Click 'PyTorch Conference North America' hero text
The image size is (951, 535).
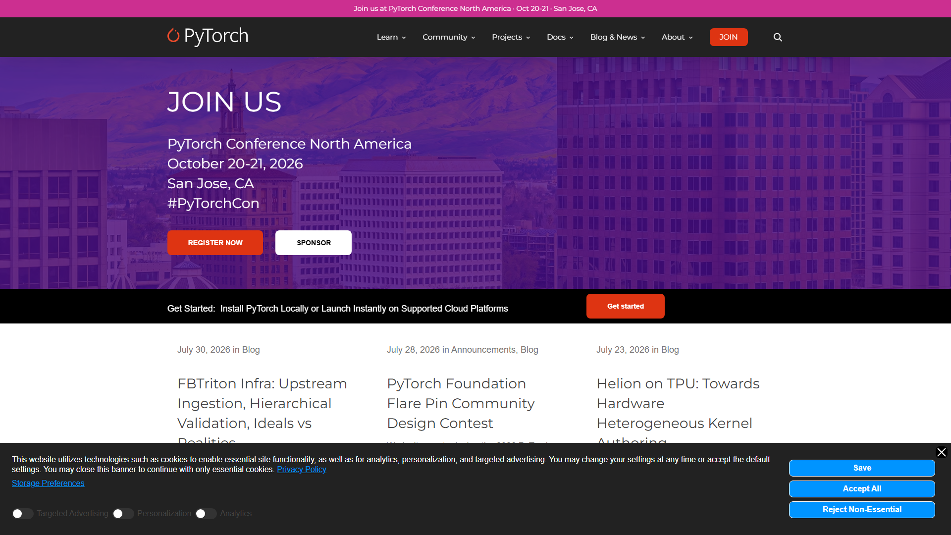click(289, 144)
